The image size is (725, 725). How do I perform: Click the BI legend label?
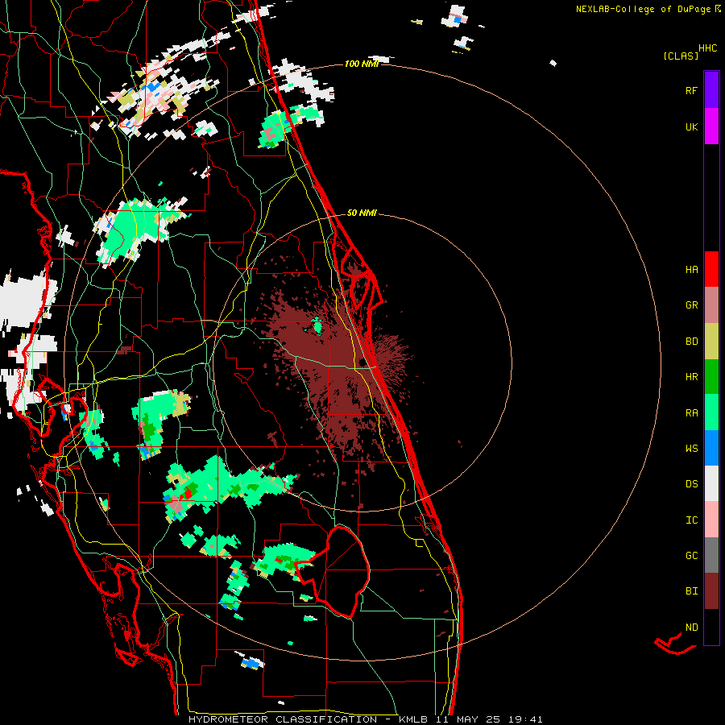(691, 591)
